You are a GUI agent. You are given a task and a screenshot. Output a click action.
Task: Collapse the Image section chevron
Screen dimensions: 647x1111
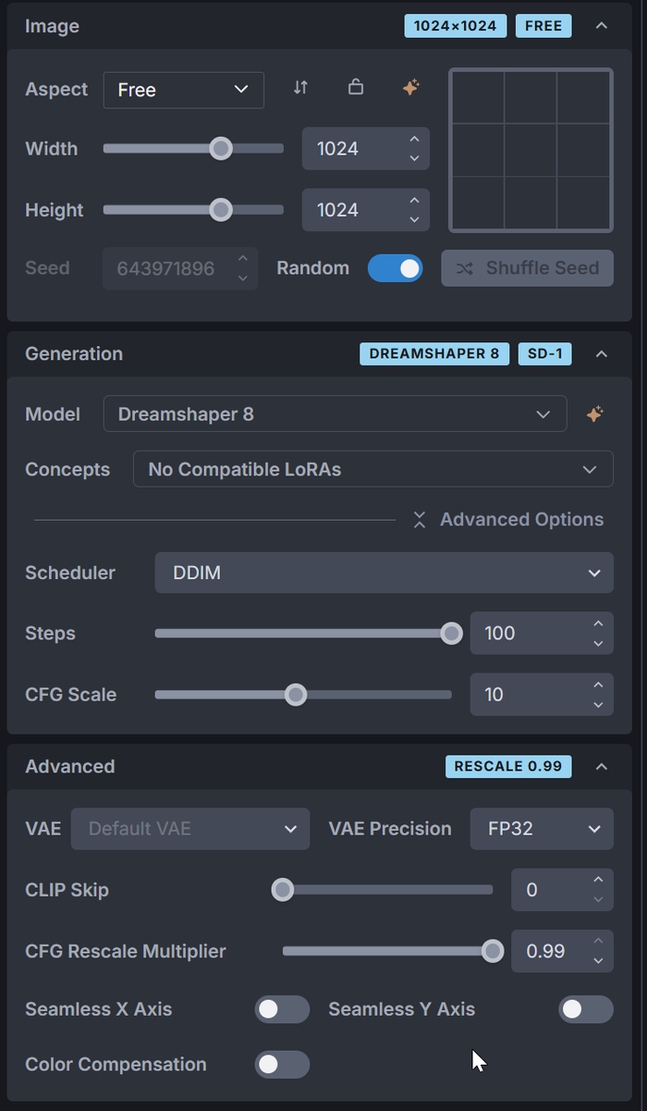[x=602, y=26]
